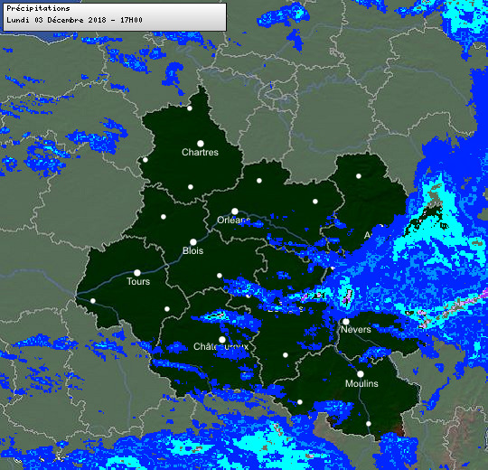Click the Nevers city marker dot
Viewport: 488px width, 470px height.
click(x=346, y=322)
